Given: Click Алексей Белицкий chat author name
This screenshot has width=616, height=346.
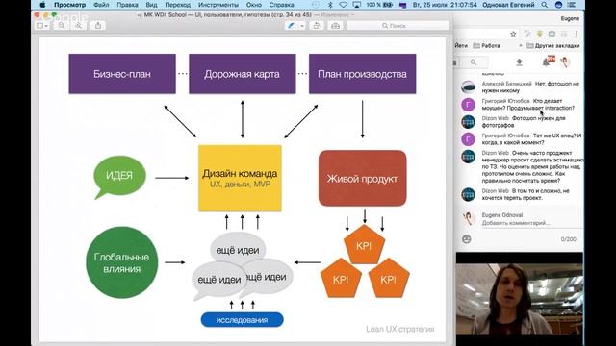Looking at the screenshot, I should 507,84.
